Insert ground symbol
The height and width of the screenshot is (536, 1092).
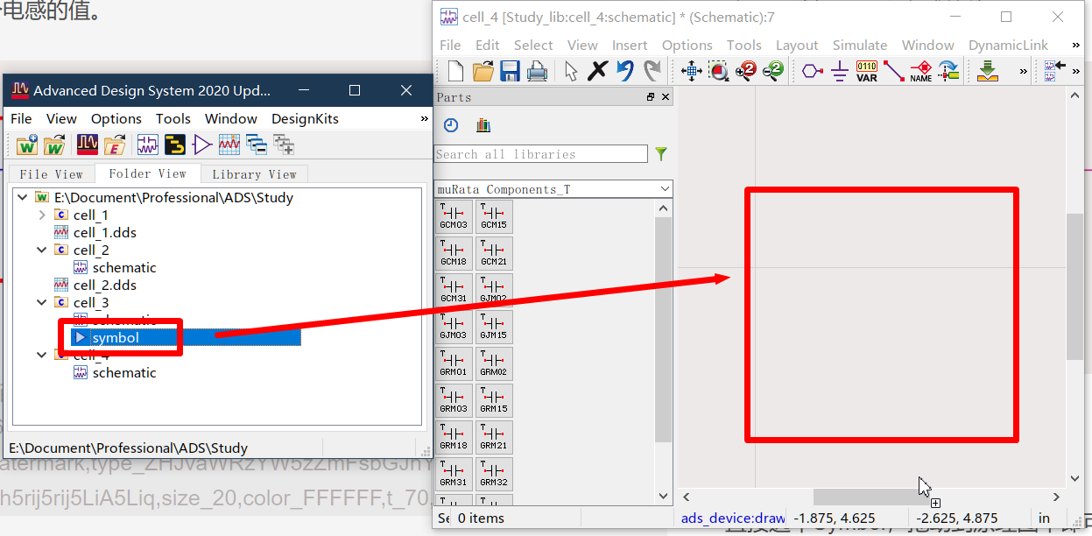(x=840, y=71)
